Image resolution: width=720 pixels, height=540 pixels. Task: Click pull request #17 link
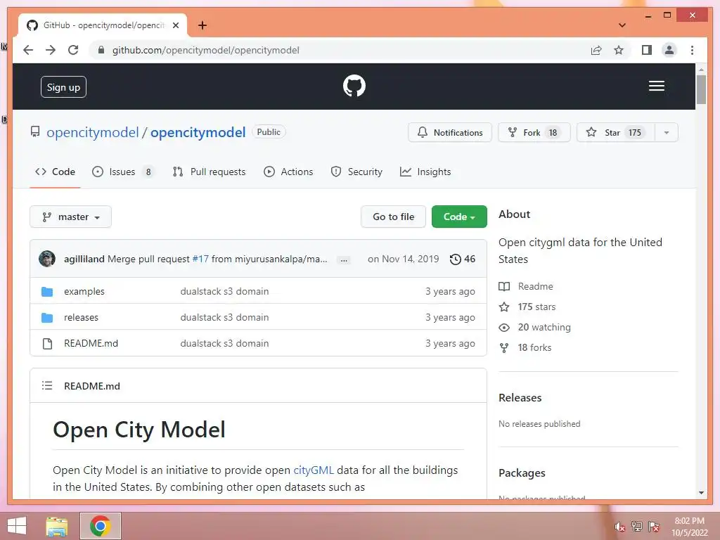200,259
